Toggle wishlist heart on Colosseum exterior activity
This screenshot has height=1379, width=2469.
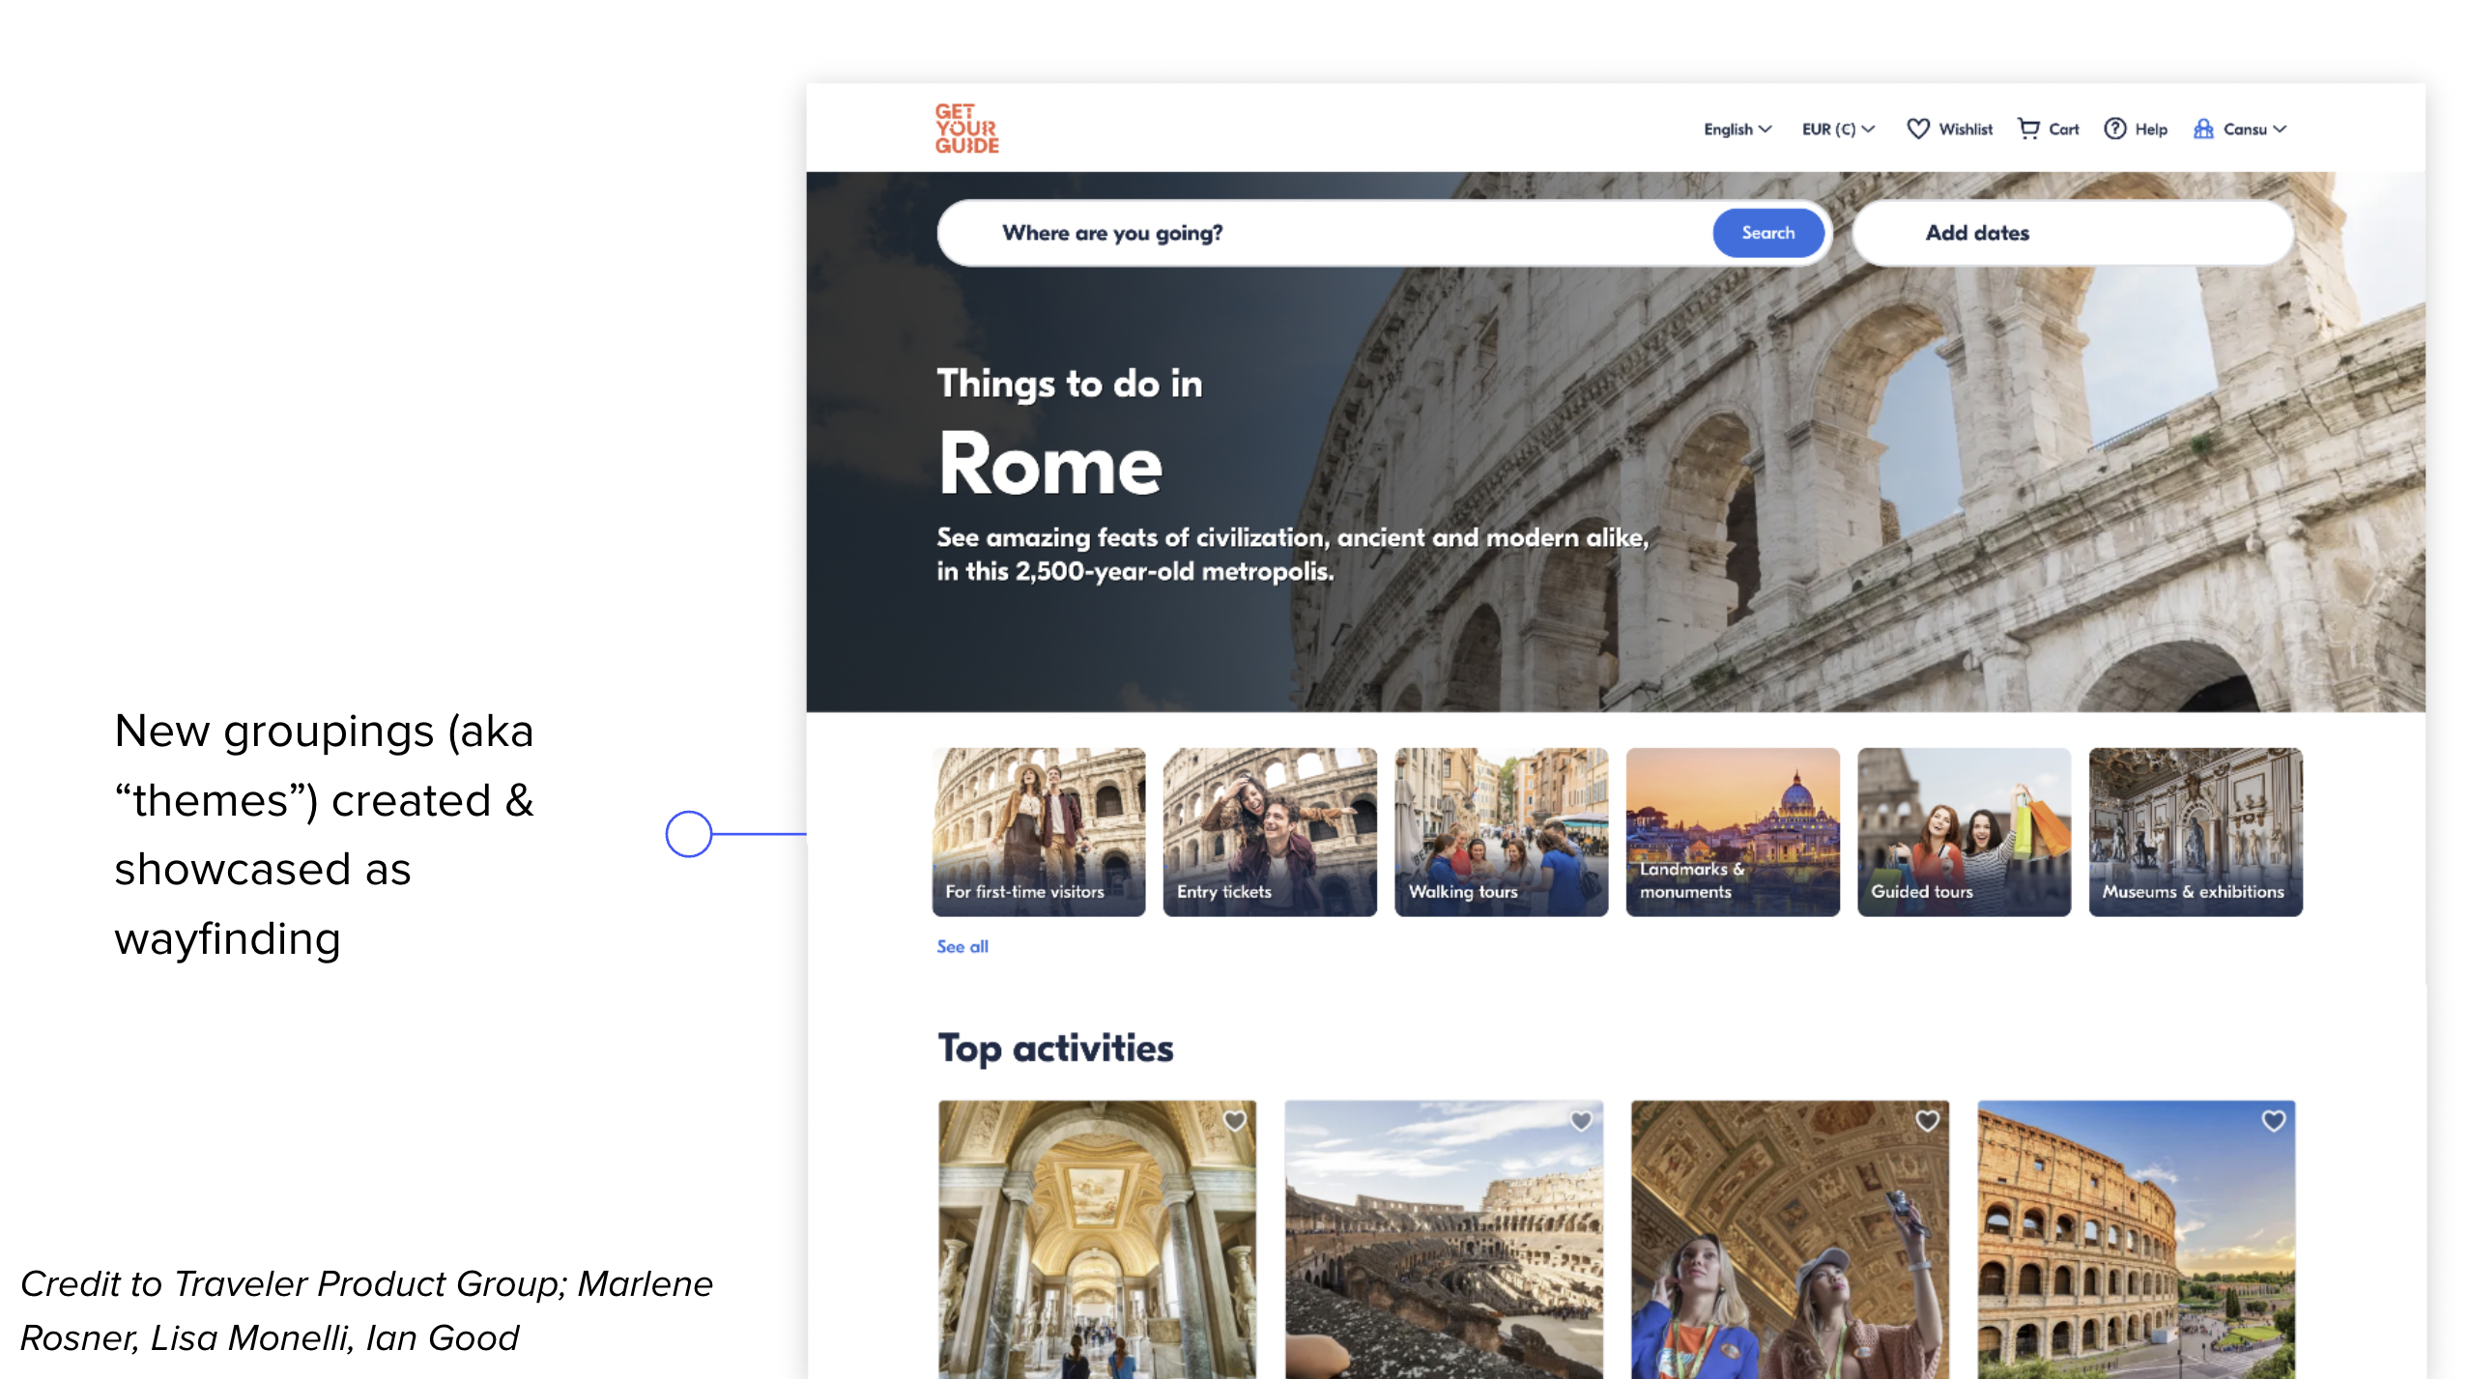click(2274, 1121)
